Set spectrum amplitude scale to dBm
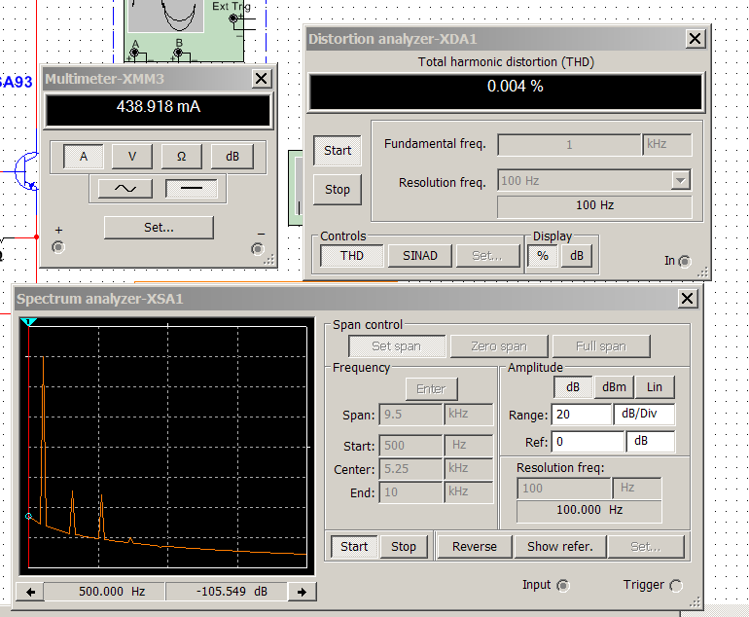 tap(614, 387)
